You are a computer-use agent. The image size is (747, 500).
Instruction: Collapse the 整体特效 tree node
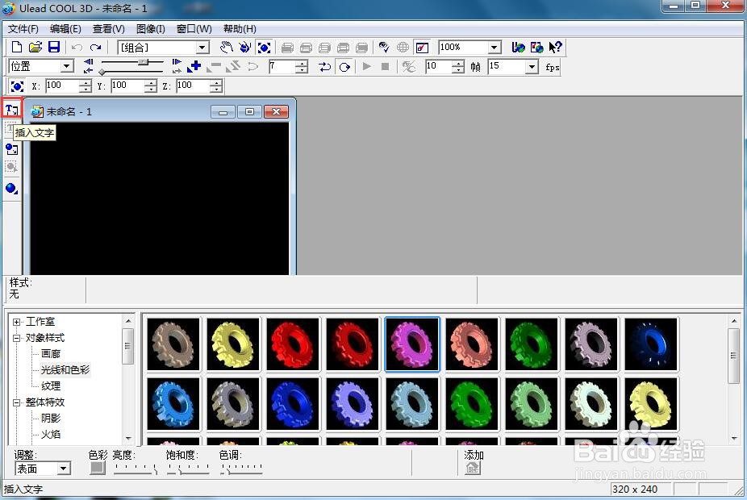pos(17,402)
